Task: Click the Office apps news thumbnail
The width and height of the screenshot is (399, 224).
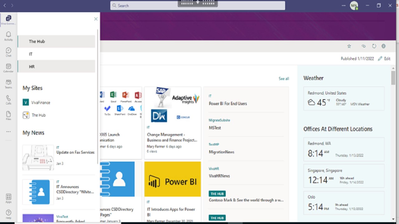Action: tap(121, 105)
